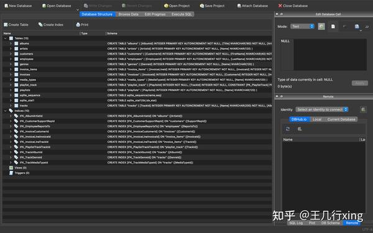Switch to the Browse Data tab
The image size is (373, 233).
pyautogui.click(x=129, y=14)
